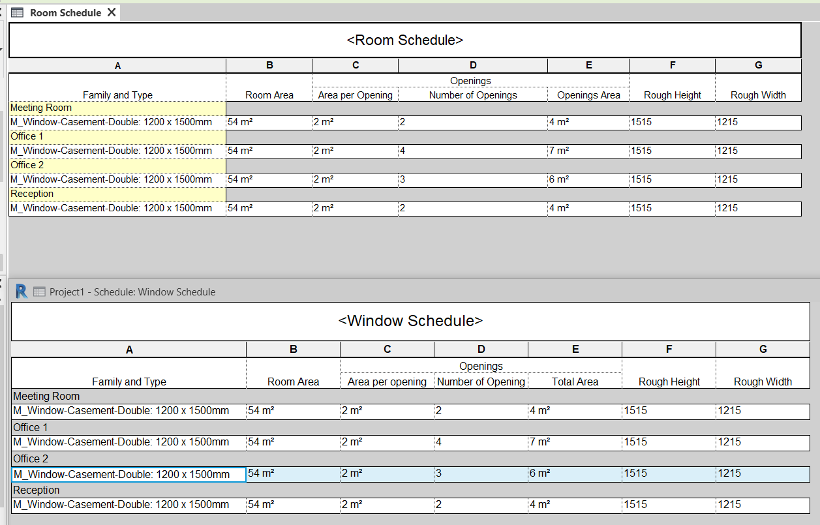Select the highlighted Office 2 window row
The height and width of the screenshot is (525, 820).
coord(129,473)
